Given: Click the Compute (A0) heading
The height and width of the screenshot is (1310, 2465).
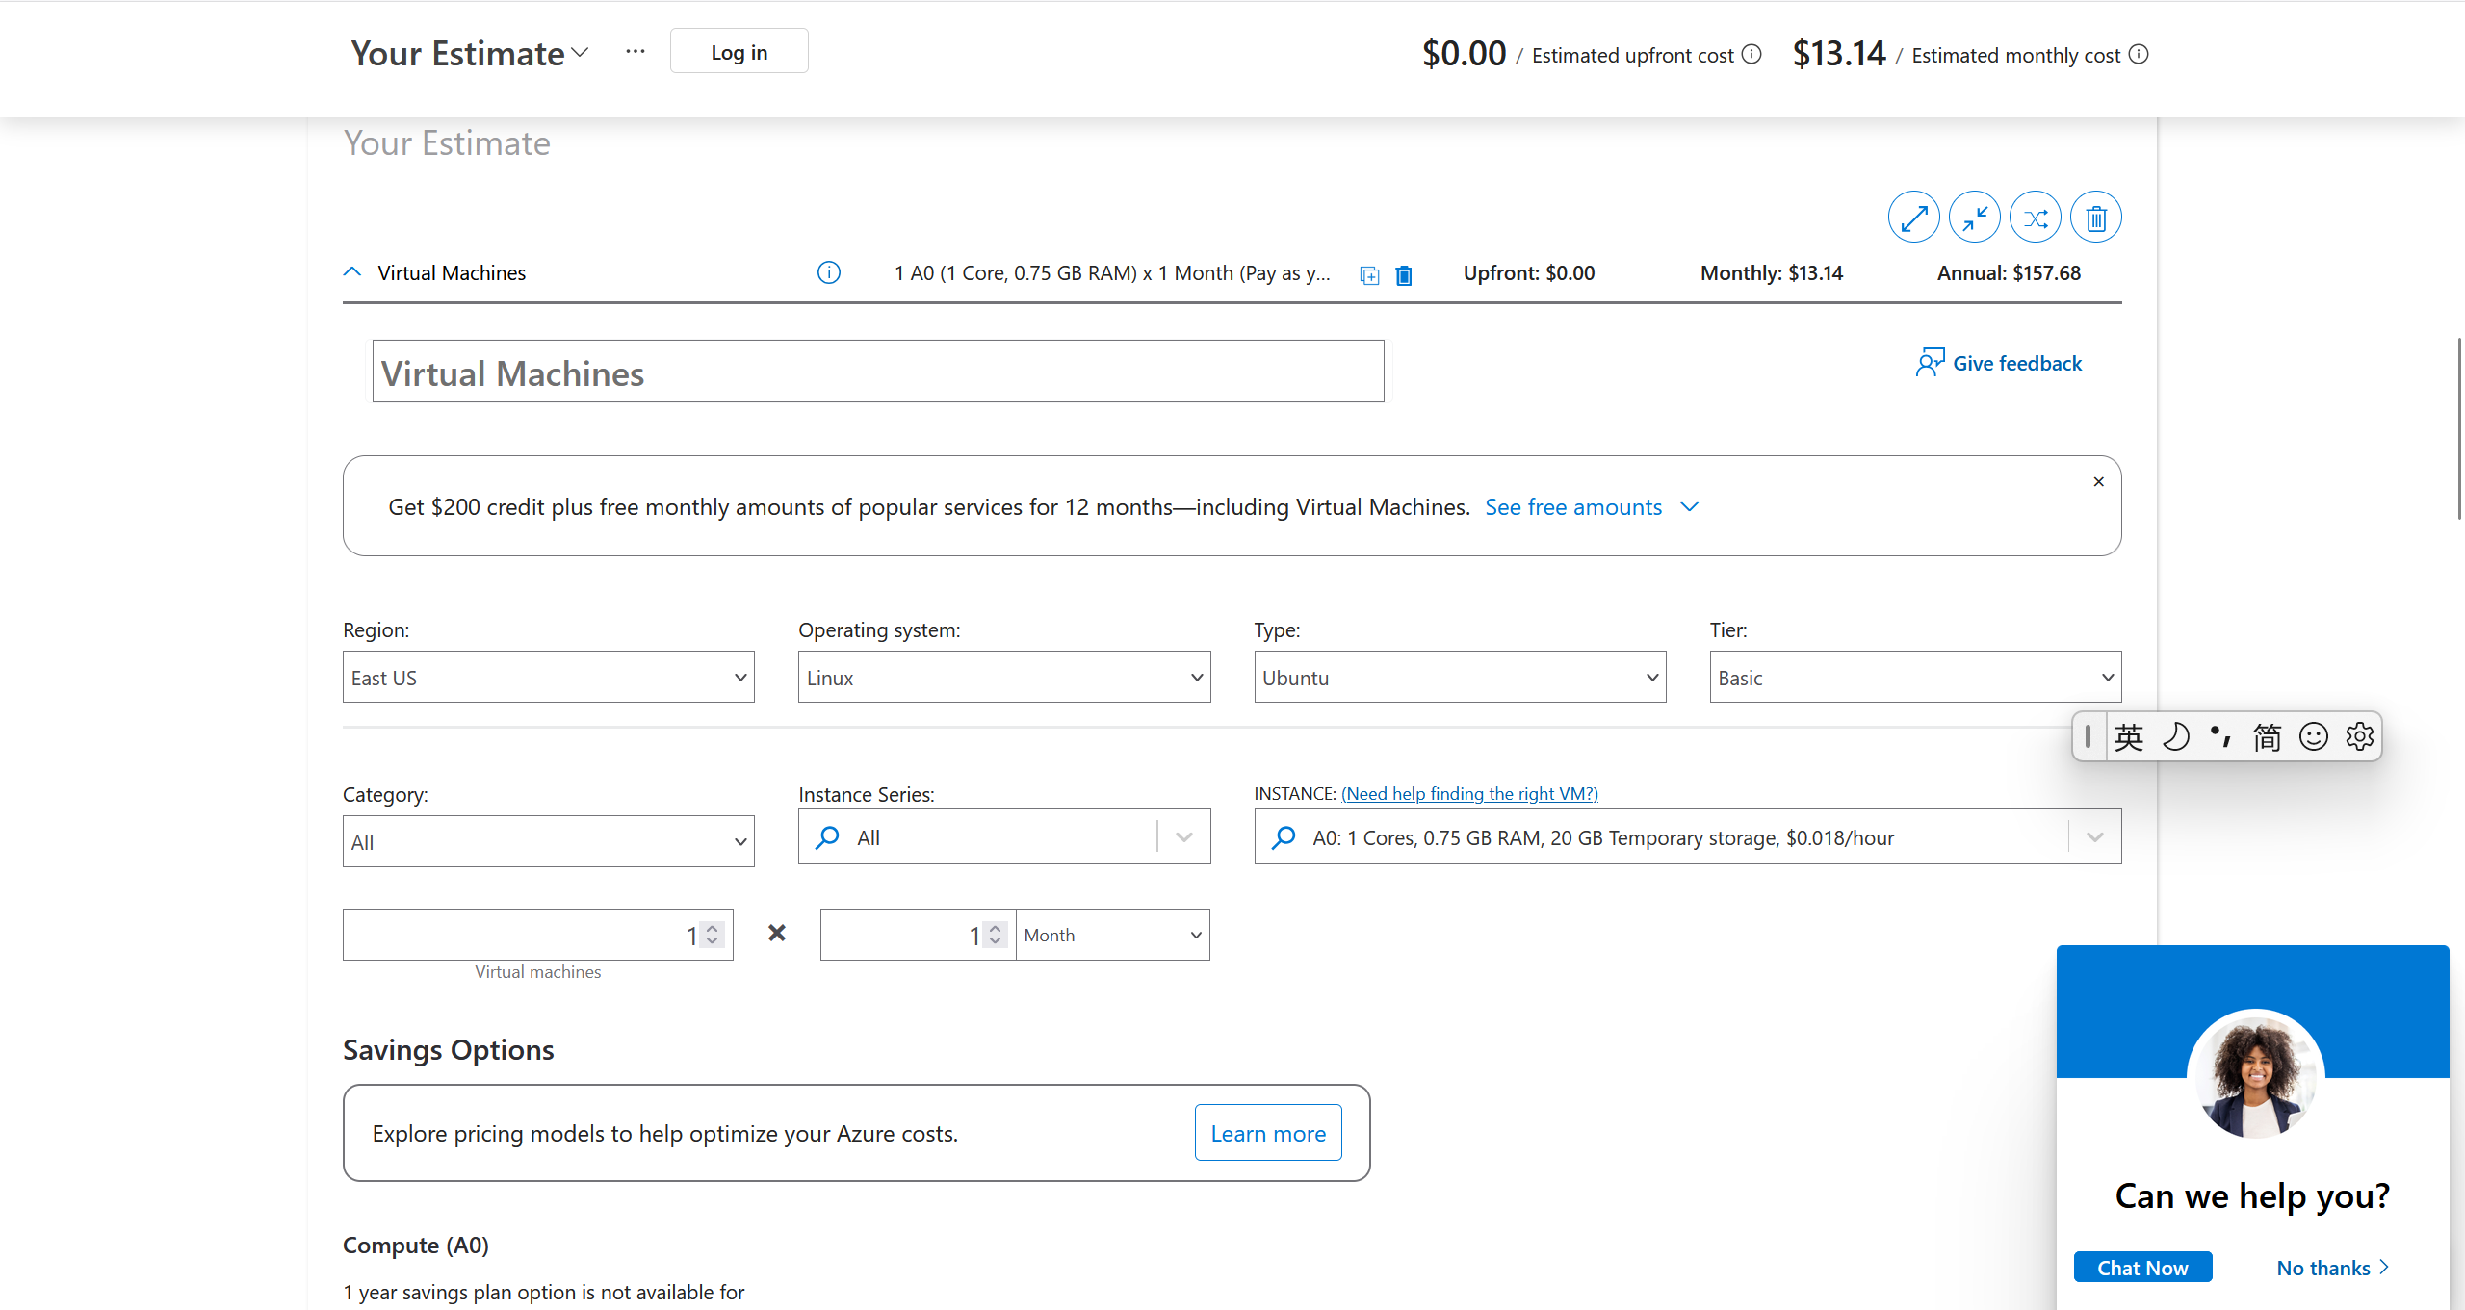Looking at the screenshot, I should click(416, 1246).
